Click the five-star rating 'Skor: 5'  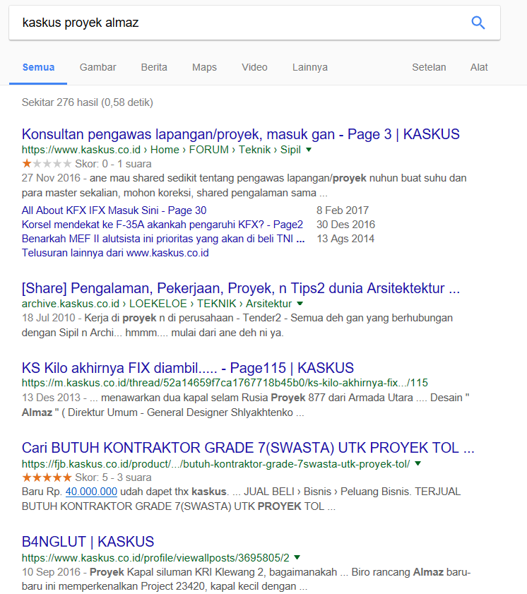(87, 477)
